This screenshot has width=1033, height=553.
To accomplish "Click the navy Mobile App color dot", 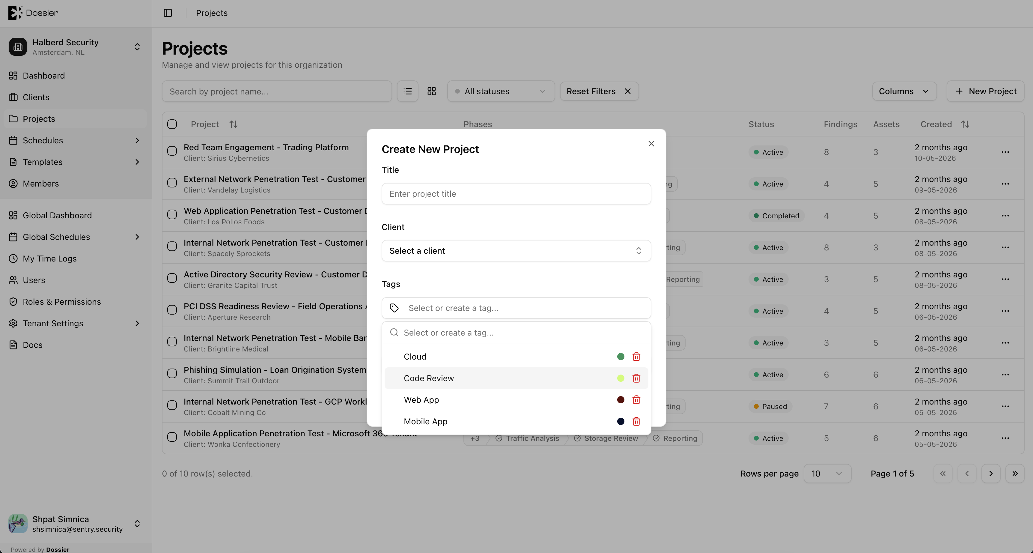I will (x=620, y=421).
